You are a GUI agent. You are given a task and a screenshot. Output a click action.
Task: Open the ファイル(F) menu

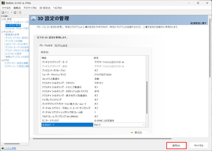(6, 8)
